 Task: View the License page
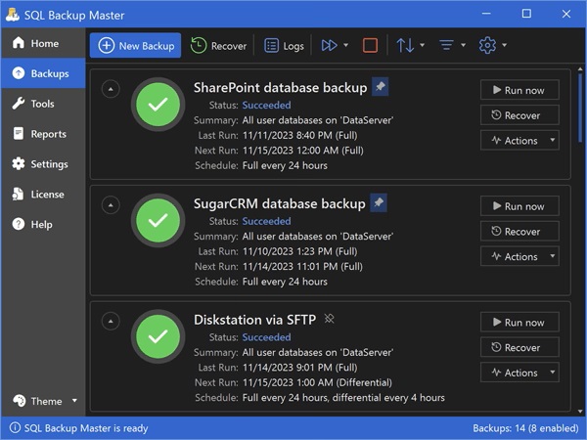point(43,195)
